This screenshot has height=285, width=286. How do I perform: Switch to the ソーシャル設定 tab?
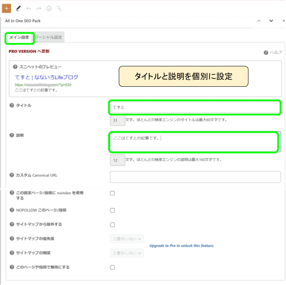[48, 37]
